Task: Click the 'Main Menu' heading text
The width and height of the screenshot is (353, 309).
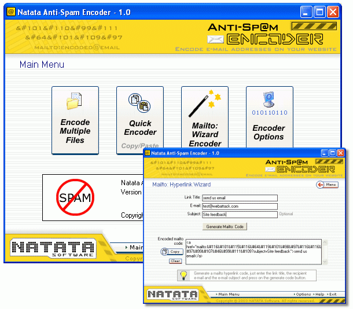Action: [42, 64]
